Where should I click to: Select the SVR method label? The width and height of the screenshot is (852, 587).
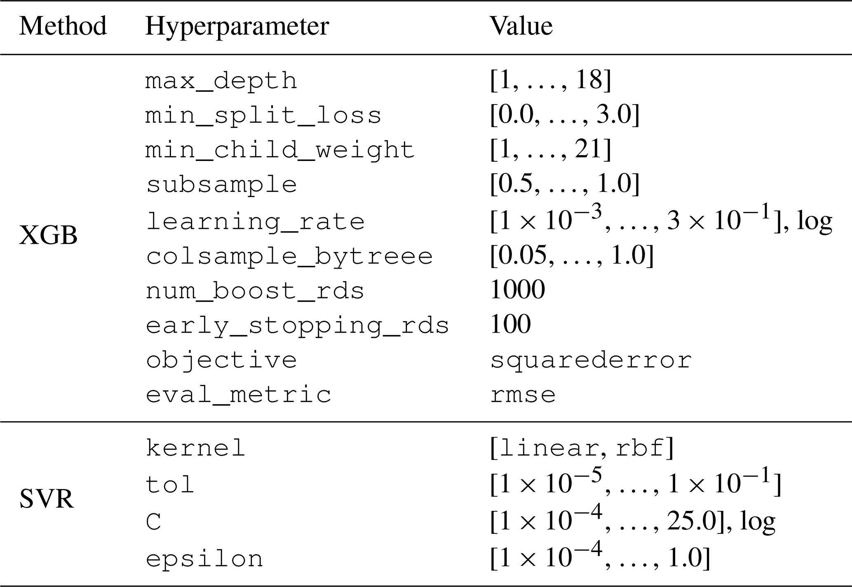coord(47,499)
